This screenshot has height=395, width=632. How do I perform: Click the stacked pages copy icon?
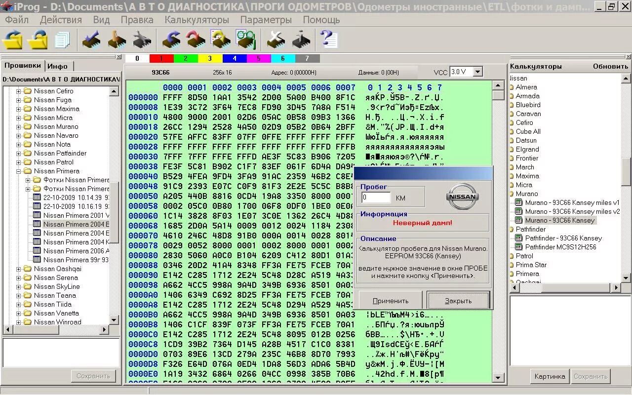click(63, 39)
